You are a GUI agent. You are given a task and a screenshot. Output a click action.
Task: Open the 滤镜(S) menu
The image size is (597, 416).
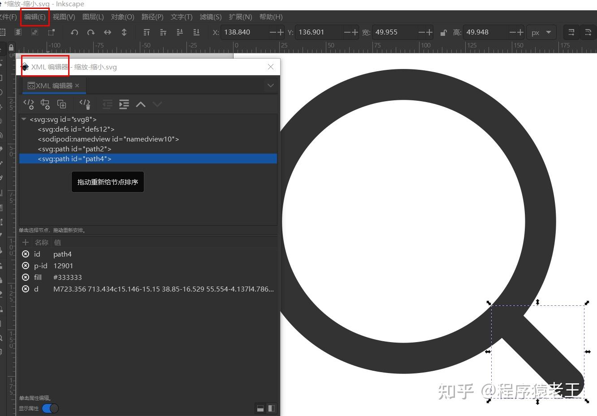(210, 17)
